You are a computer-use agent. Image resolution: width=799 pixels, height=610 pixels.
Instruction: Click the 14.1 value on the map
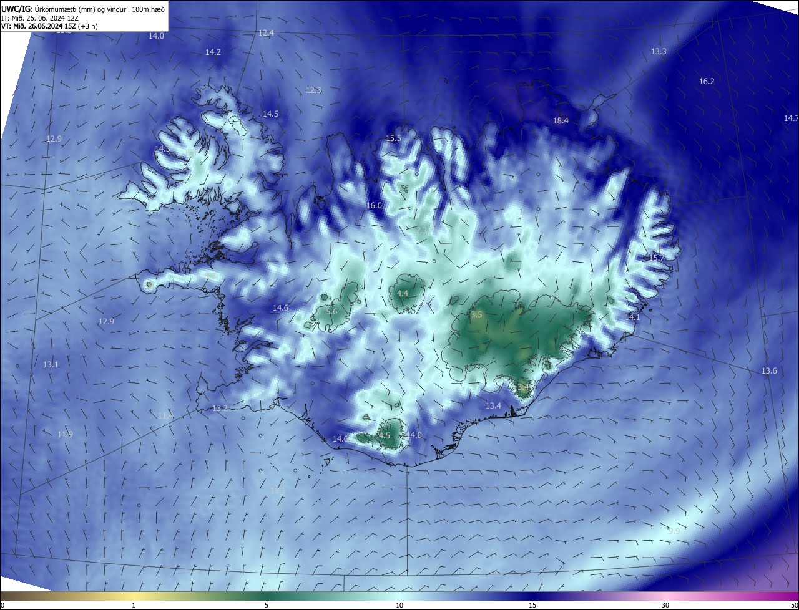[632, 317]
